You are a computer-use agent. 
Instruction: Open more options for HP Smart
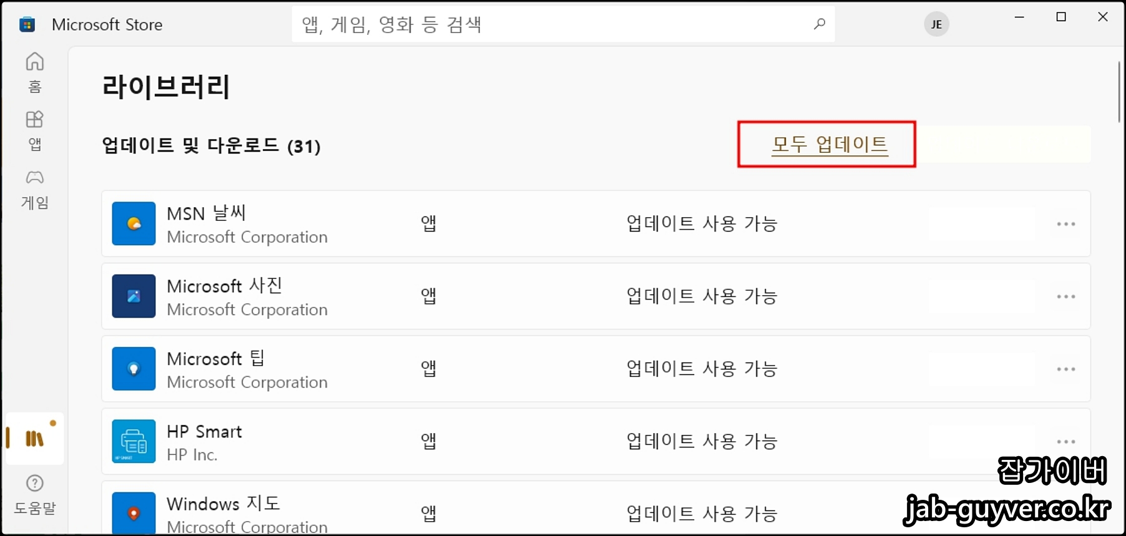(x=1066, y=441)
